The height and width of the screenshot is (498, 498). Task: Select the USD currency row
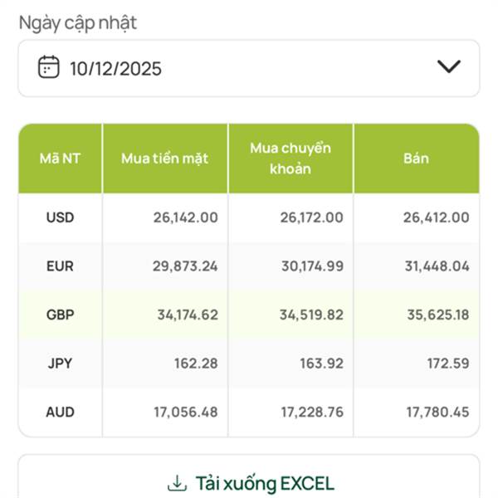[60, 217]
